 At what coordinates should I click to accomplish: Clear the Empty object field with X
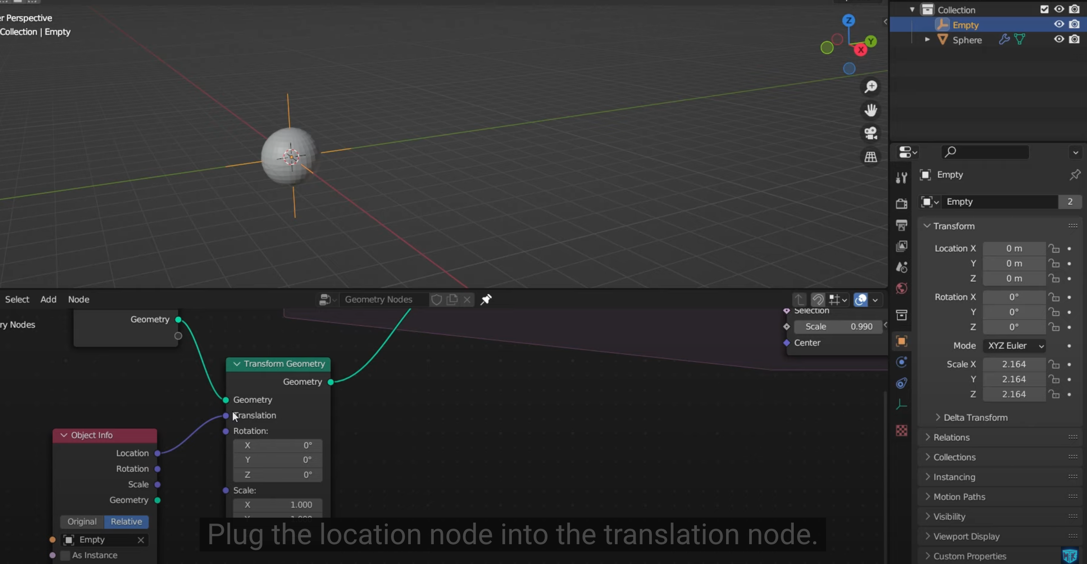(x=141, y=540)
